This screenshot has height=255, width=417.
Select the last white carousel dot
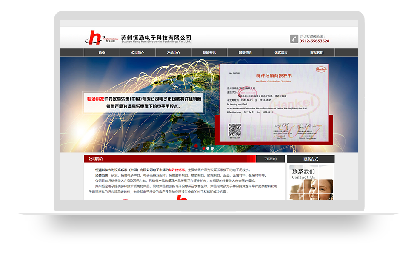click(x=212, y=148)
